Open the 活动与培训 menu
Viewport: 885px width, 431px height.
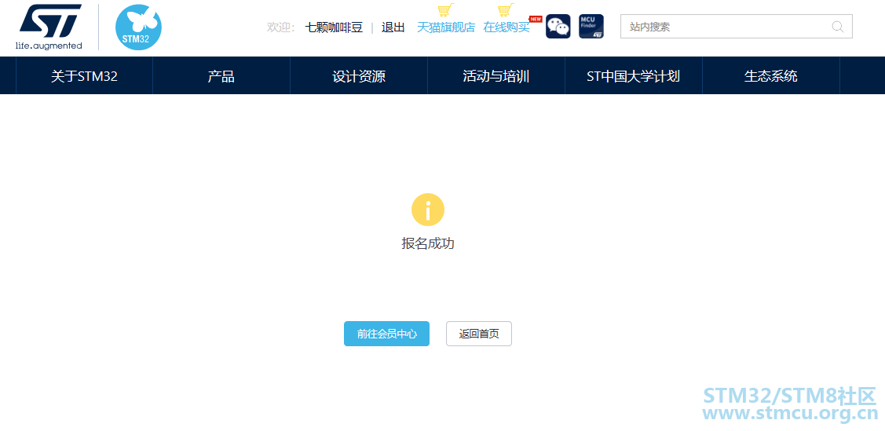(x=496, y=76)
